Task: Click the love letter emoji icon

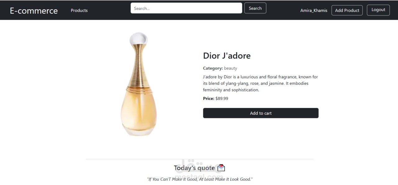Action: pyautogui.click(x=221, y=168)
